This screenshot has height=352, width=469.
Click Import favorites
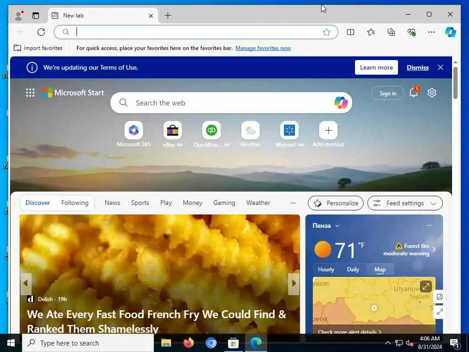click(38, 48)
